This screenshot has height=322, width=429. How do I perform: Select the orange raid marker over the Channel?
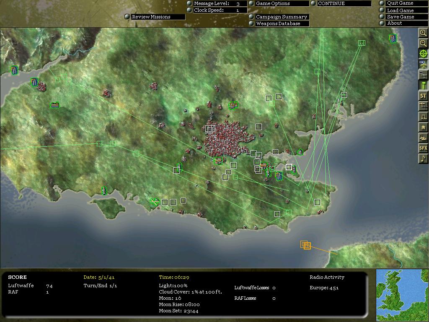305,245
